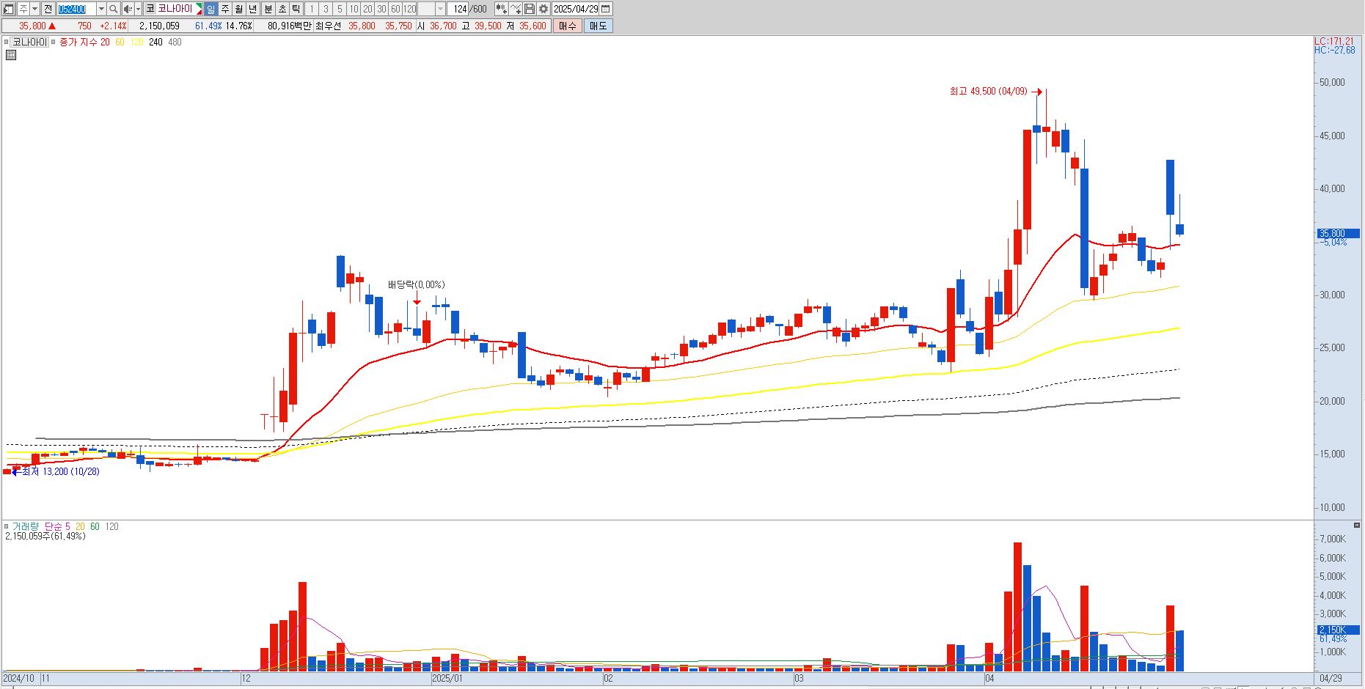Switch to second (초) chart
1365x689 pixels.
282,9
